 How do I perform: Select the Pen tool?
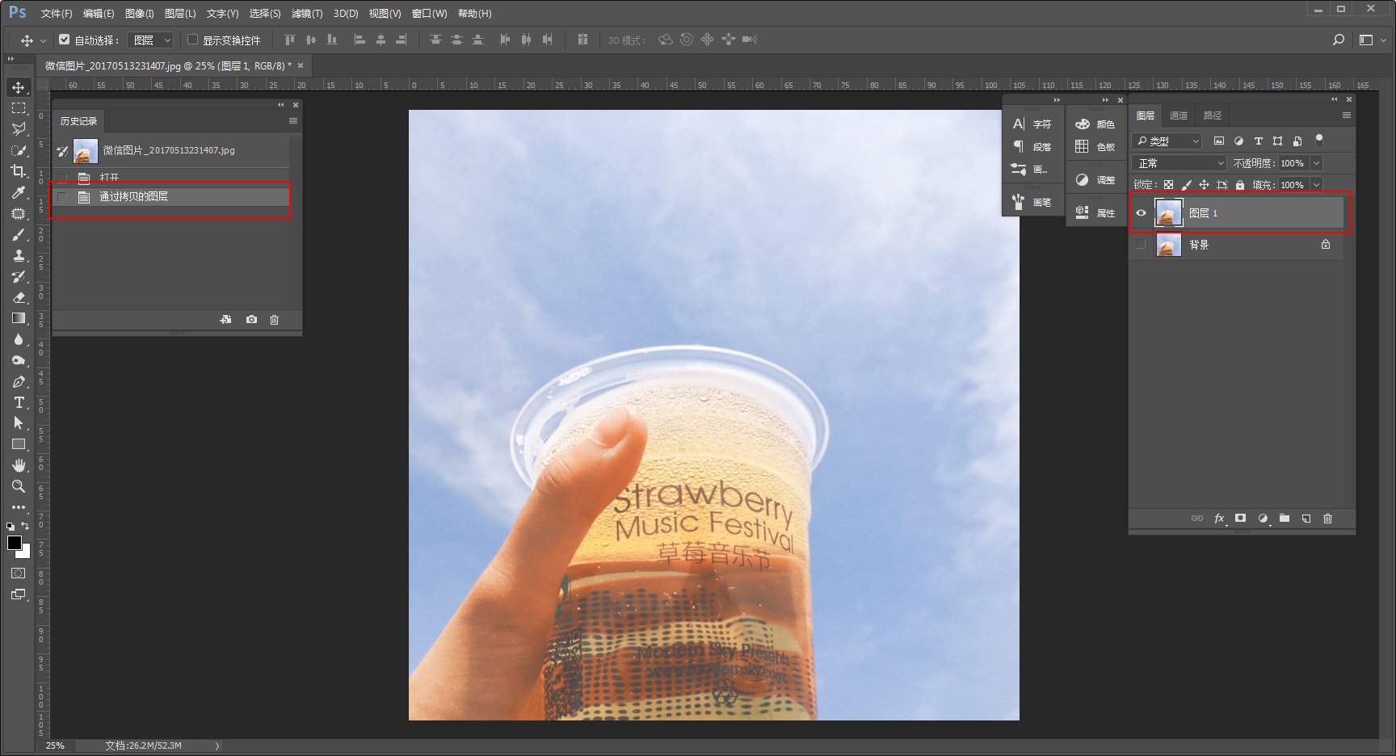tap(19, 381)
